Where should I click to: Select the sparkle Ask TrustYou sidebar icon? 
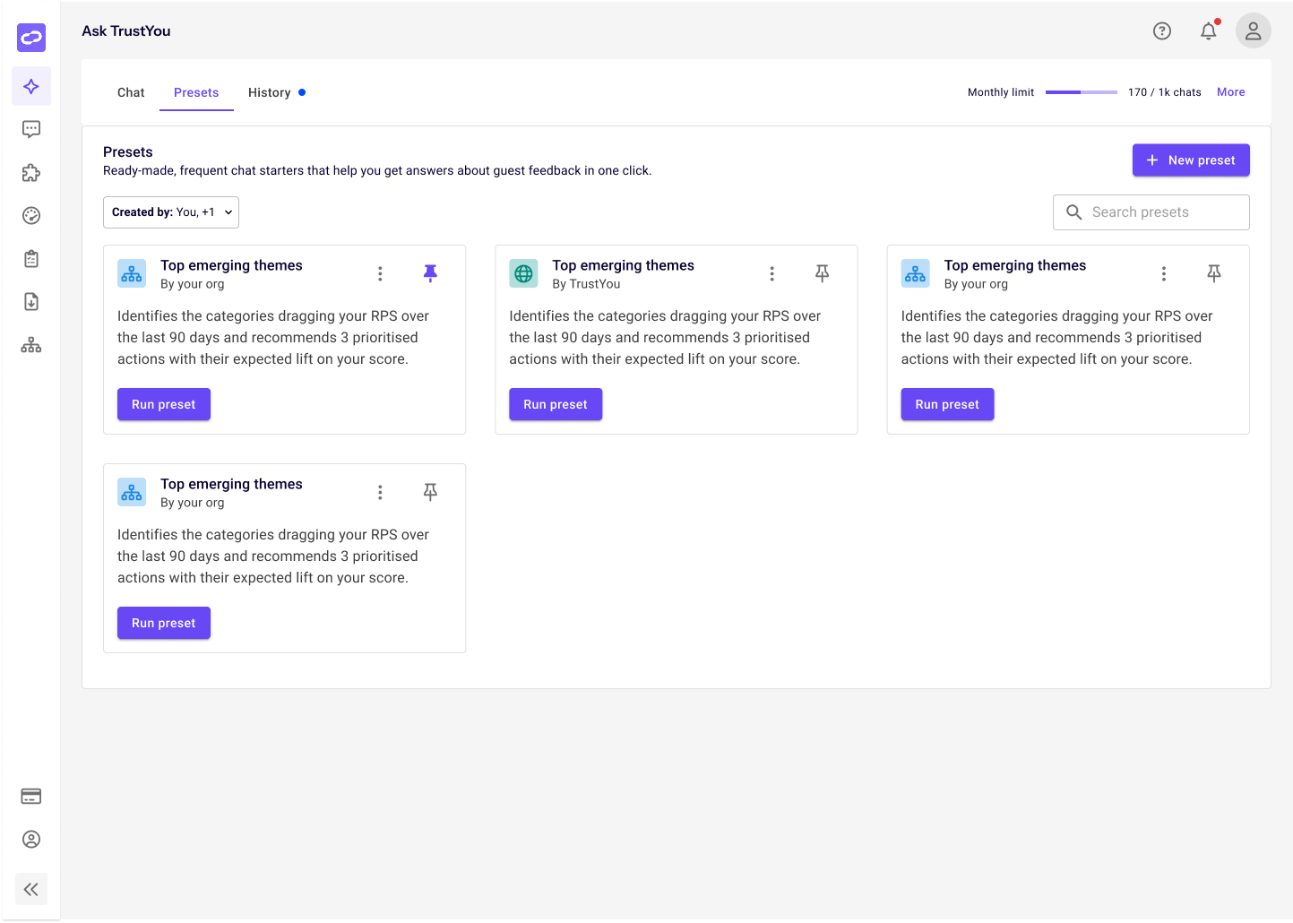[x=31, y=86]
